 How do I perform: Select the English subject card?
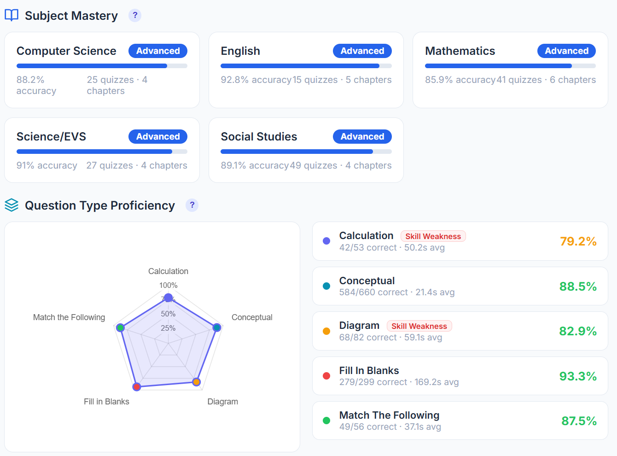point(306,70)
